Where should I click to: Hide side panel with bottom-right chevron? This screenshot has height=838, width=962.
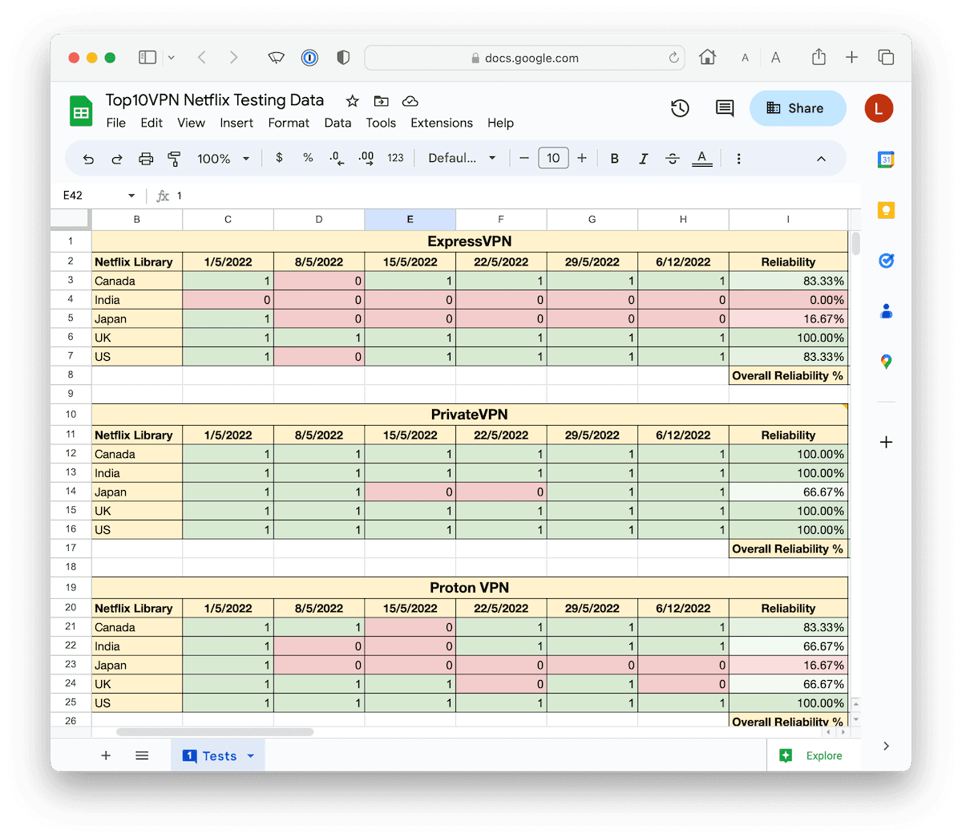click(x=886, y=746)
